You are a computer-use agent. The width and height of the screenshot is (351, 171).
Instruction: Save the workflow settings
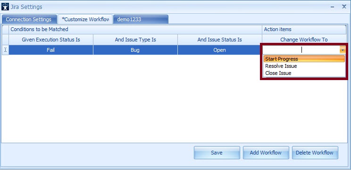point(217,153)
